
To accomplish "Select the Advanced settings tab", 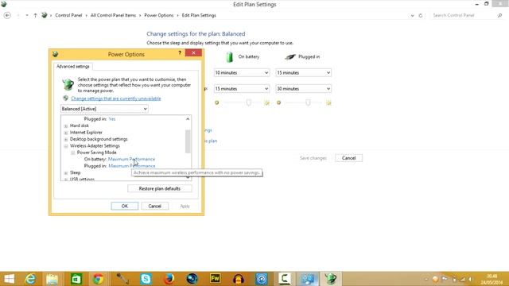I will (73, 66).
